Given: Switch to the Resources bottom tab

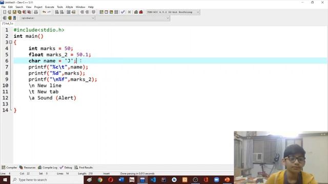Looking at the screenshot, I should [27, 167].
